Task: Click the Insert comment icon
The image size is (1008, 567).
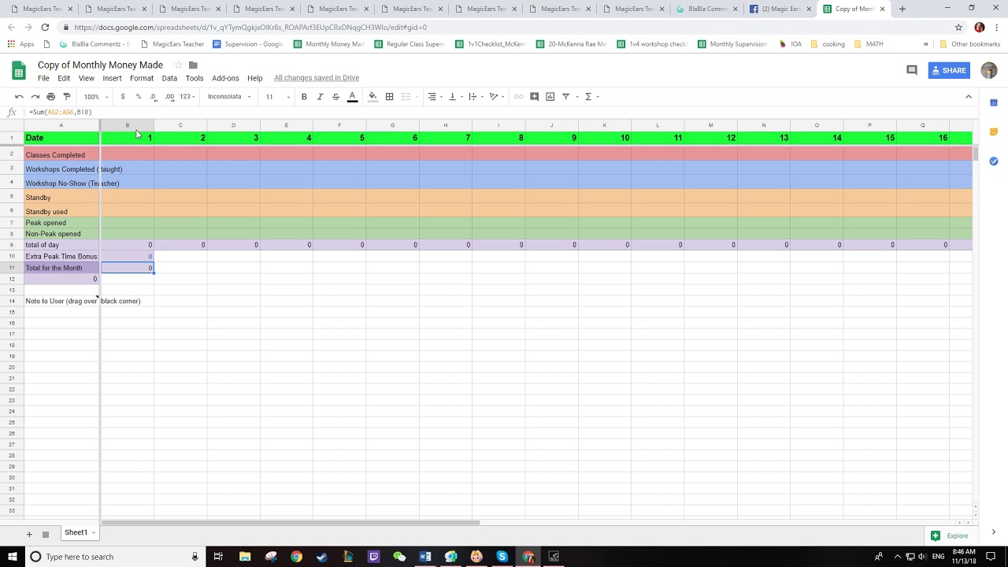Action: (x=534, y=97)
